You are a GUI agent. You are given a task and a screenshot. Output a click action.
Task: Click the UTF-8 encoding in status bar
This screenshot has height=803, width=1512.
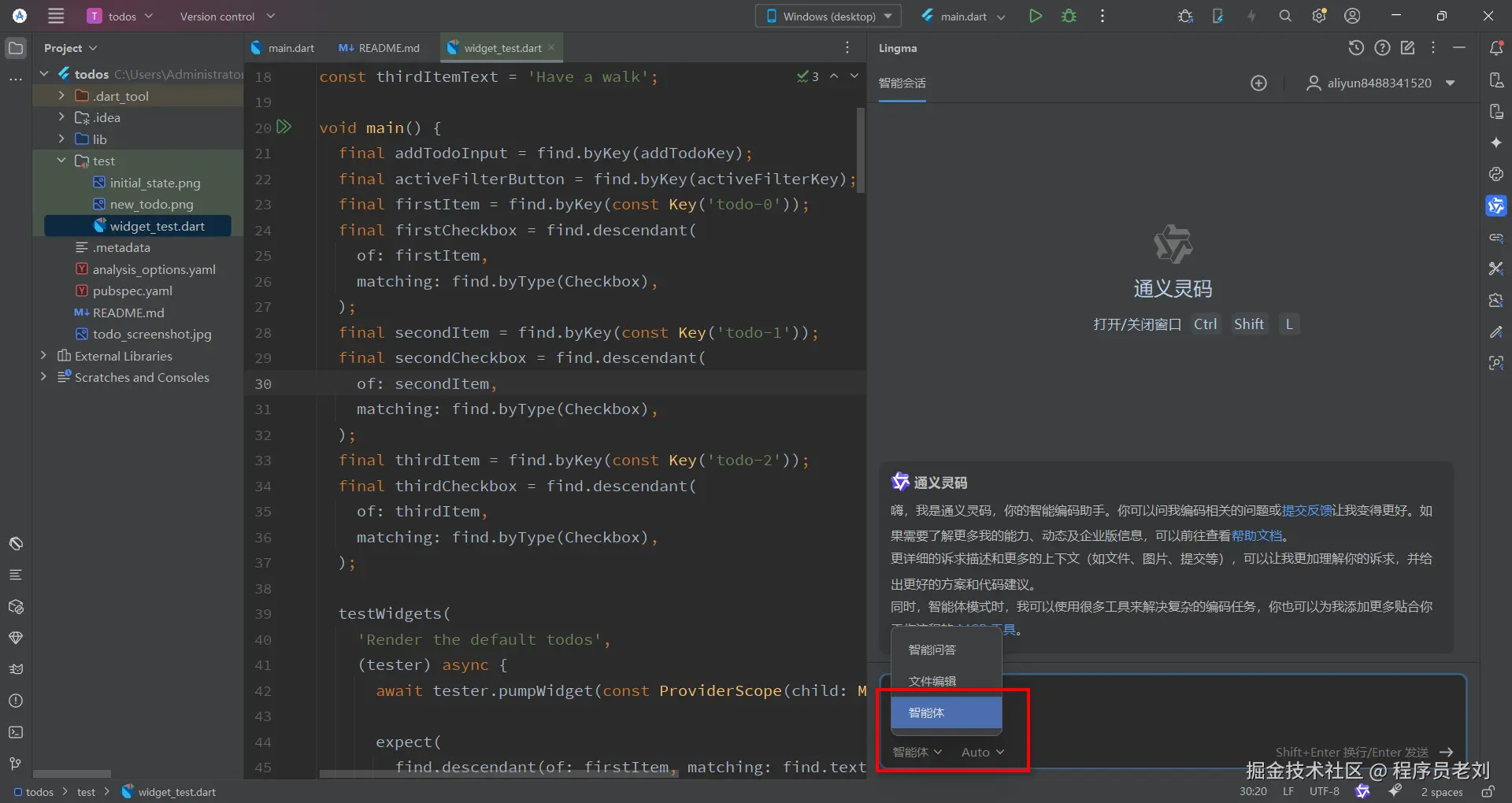tap(1325, 791)
